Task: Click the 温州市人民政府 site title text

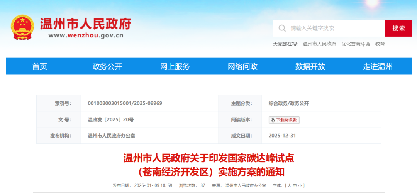Action: point(86,24)
